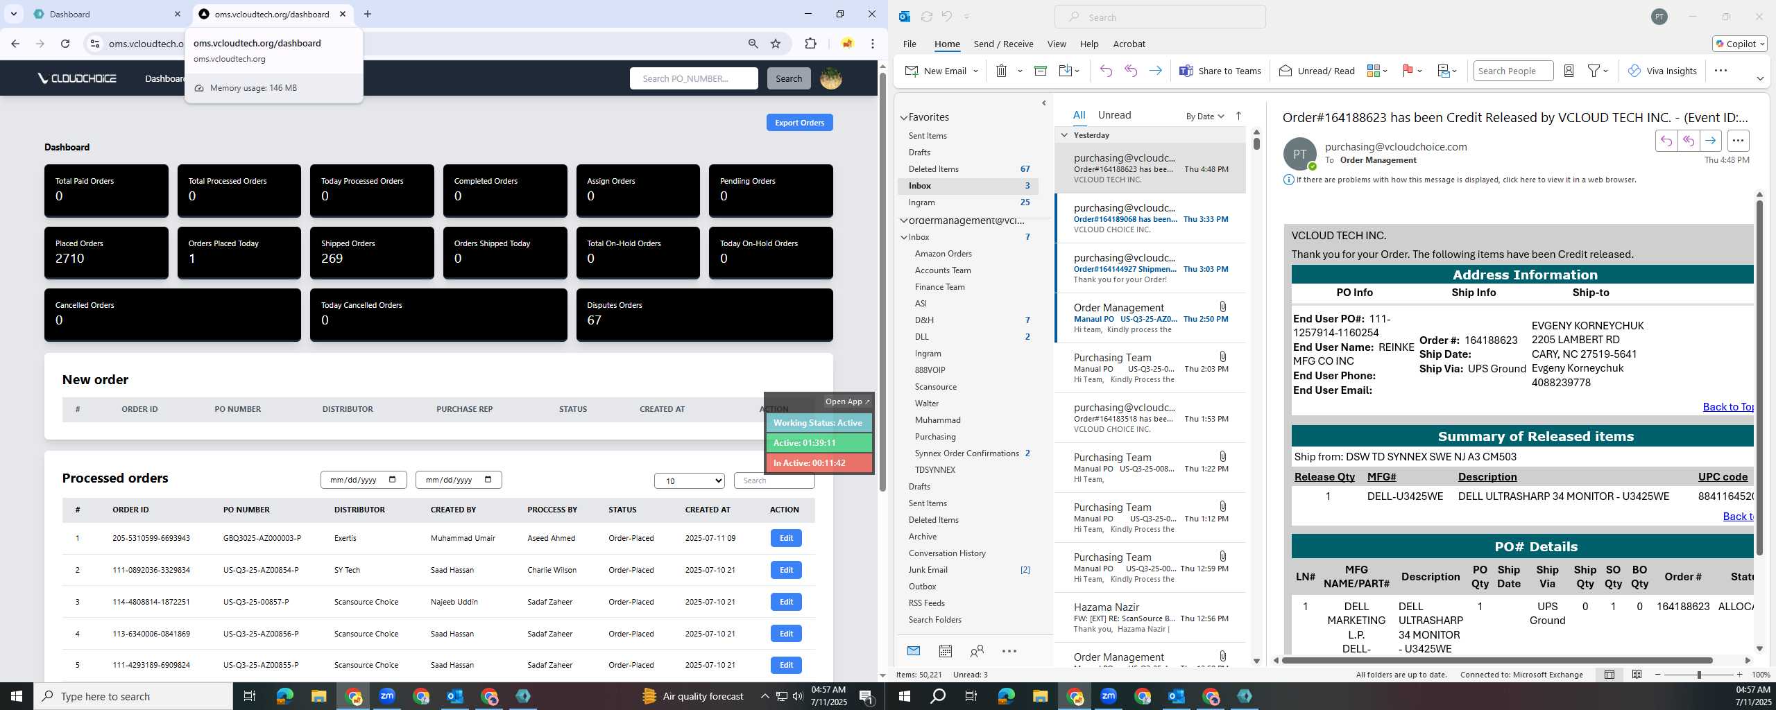The image size is (1776, 710).
Task: Bookmark this page with the star icon
Action: pos(776,44)
